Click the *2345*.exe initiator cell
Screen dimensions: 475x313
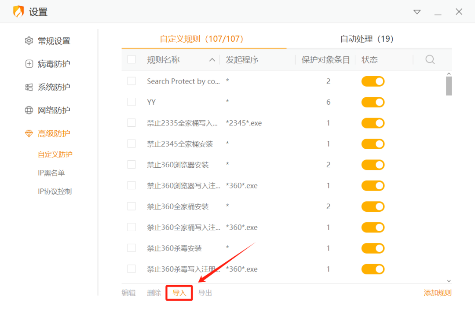click(244, 123)
